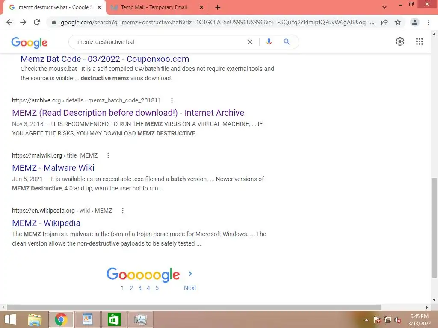Viewport: 438px width, 328px height.
Task: Click the scroll-down arrow of vertical scrollbar
Action: (x=434, y=300)
